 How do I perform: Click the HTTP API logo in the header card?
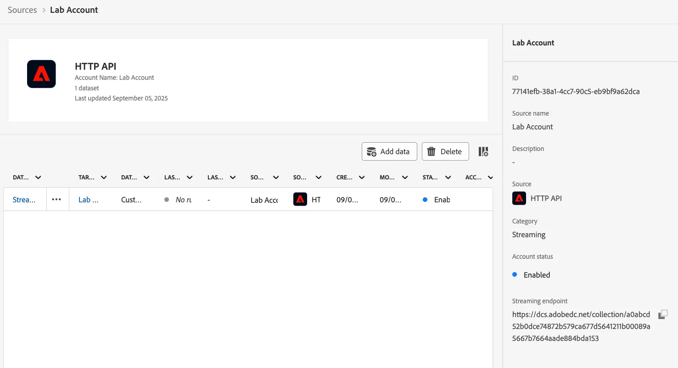[41, 74]
